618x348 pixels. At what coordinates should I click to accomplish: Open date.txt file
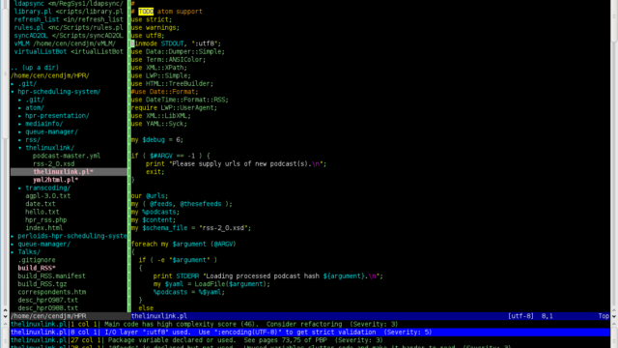(x=41, y=204)
